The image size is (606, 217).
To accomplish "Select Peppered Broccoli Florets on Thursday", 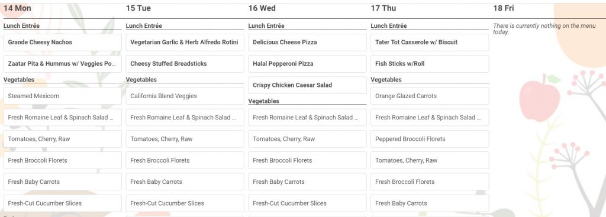I will (x=430, y=139).
